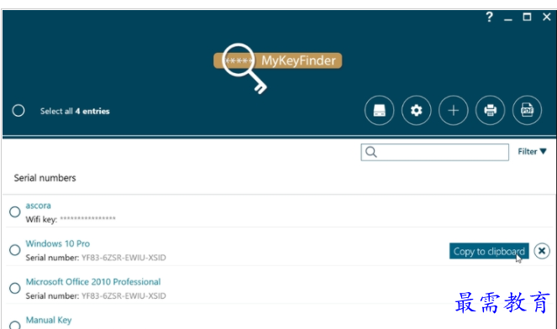The image size is (557, 329).
Task: Open help via the question mark icon
Action: pos(489,17)
